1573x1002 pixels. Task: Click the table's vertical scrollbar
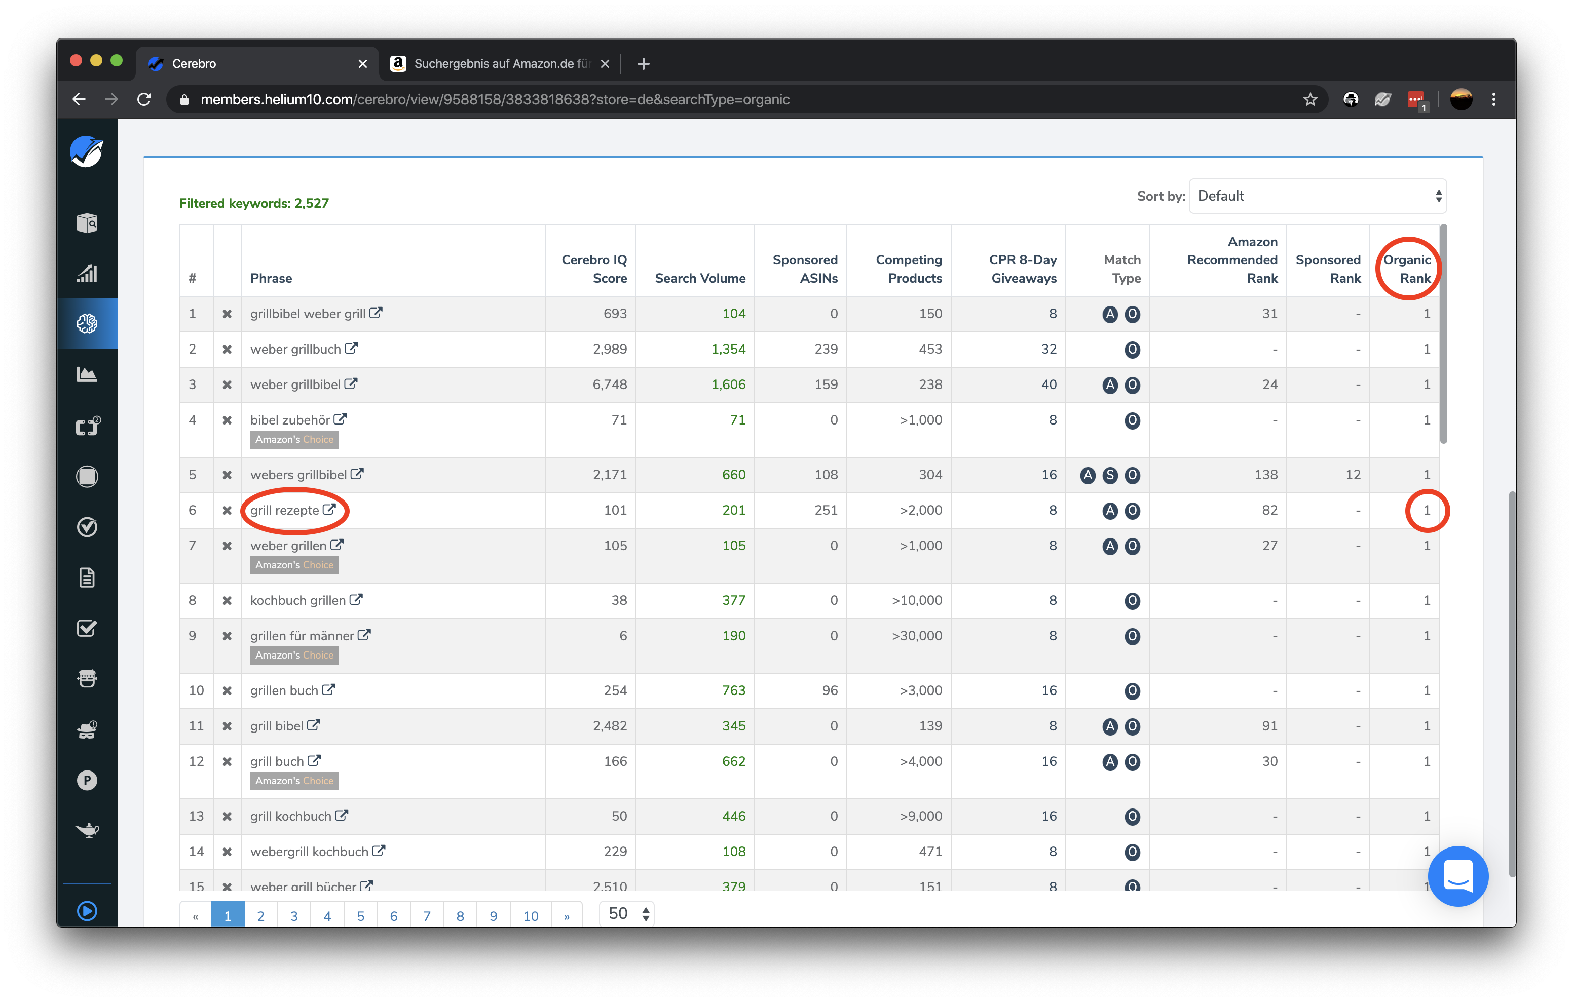pos(1443,334)
